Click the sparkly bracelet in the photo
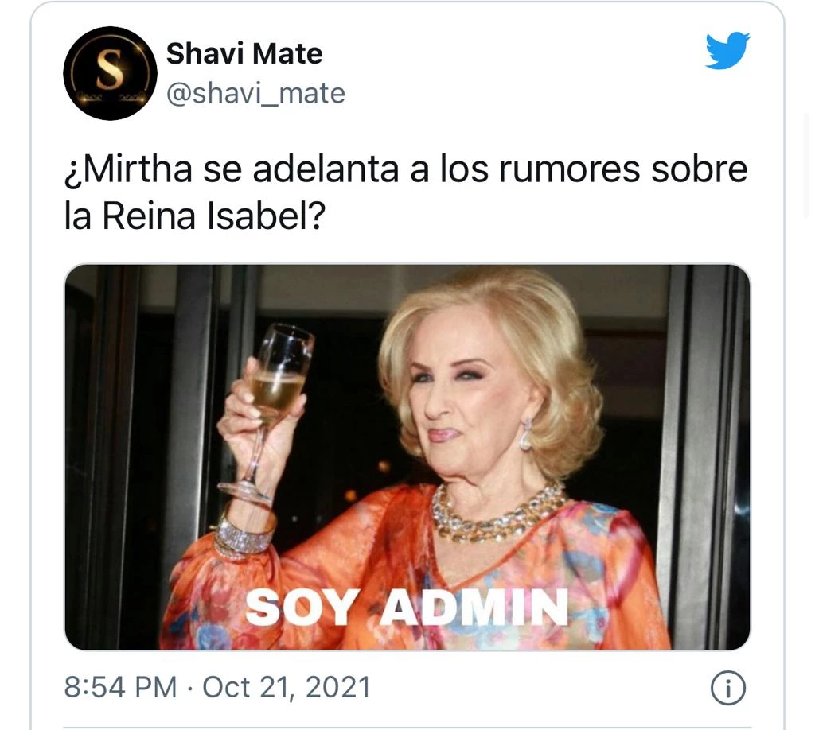This screenshot has height=730, width=815. [x=244, y=535]
